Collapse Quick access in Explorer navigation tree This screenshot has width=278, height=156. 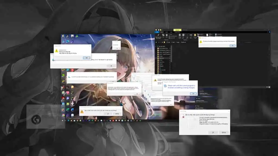156,46
